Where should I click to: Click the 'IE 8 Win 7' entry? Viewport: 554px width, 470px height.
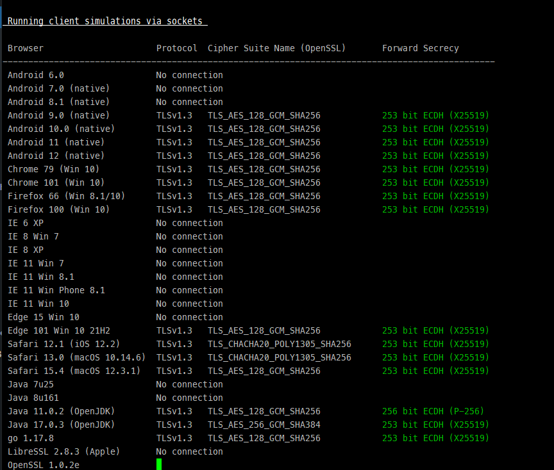point(33,236)
